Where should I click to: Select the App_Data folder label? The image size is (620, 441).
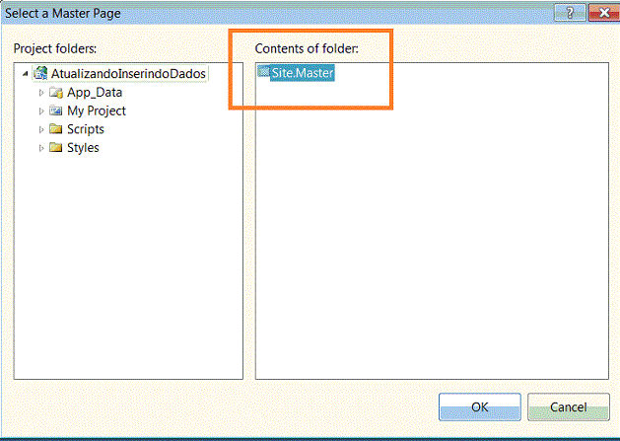[x=95, y=92]
